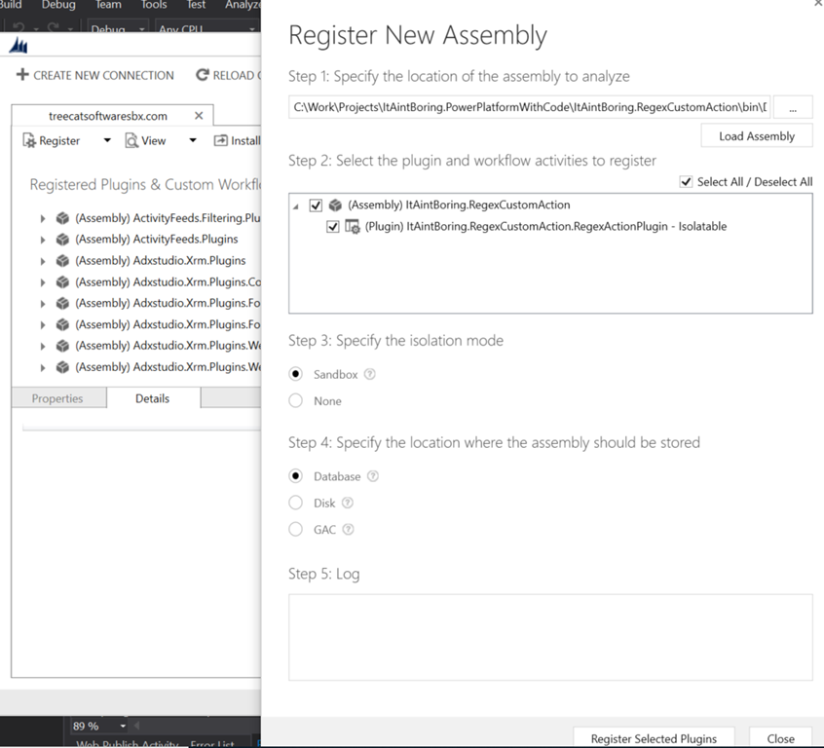Click the help icon next to Disk
The width and height of the screenshot is (824, 748).
tap(348, 503)
